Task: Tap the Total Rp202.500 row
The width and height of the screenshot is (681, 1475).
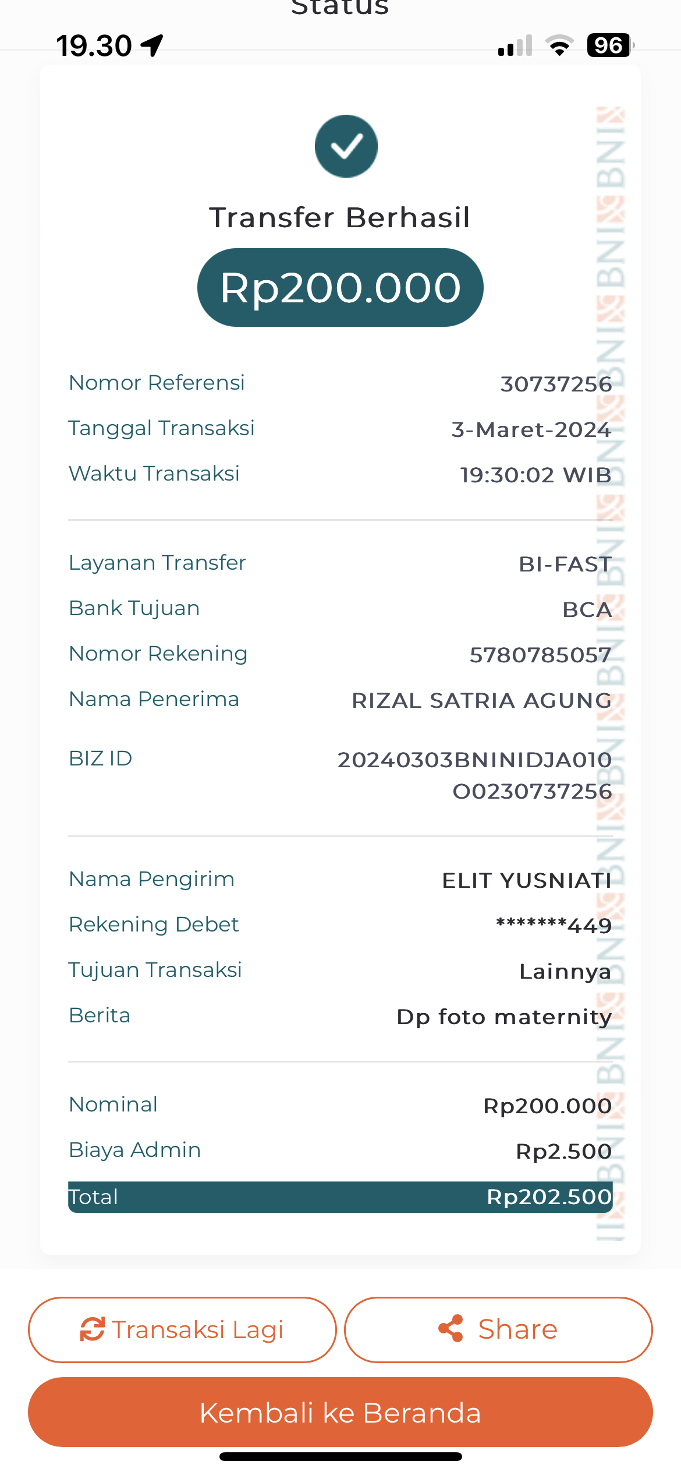Action: pos(340,1197)
